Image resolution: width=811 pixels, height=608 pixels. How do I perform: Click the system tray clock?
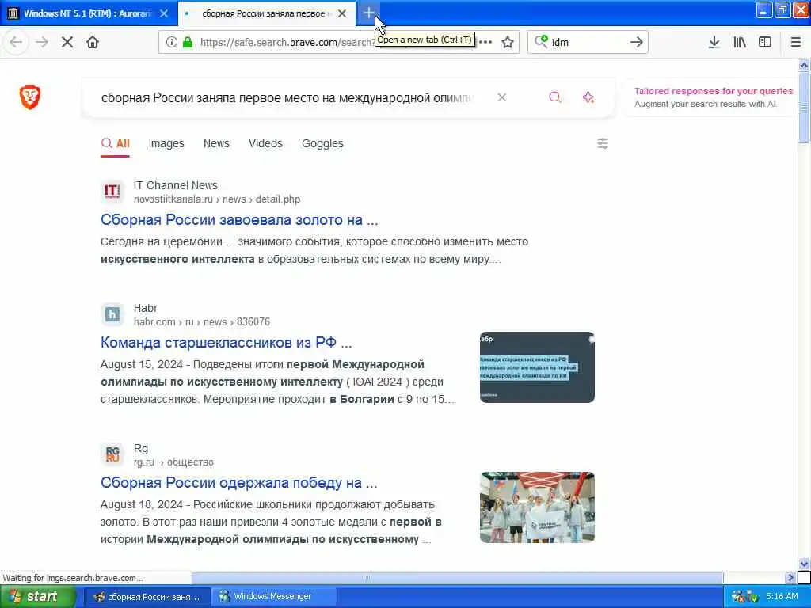point(782,596)
